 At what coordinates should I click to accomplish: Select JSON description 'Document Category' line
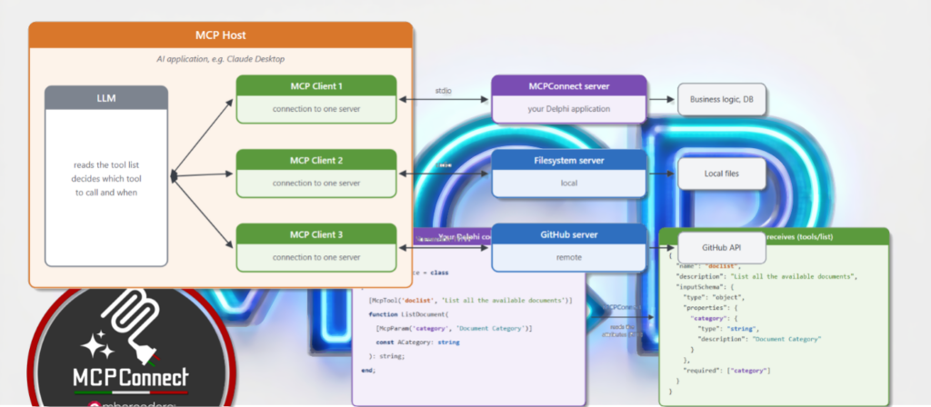point(759,340)
